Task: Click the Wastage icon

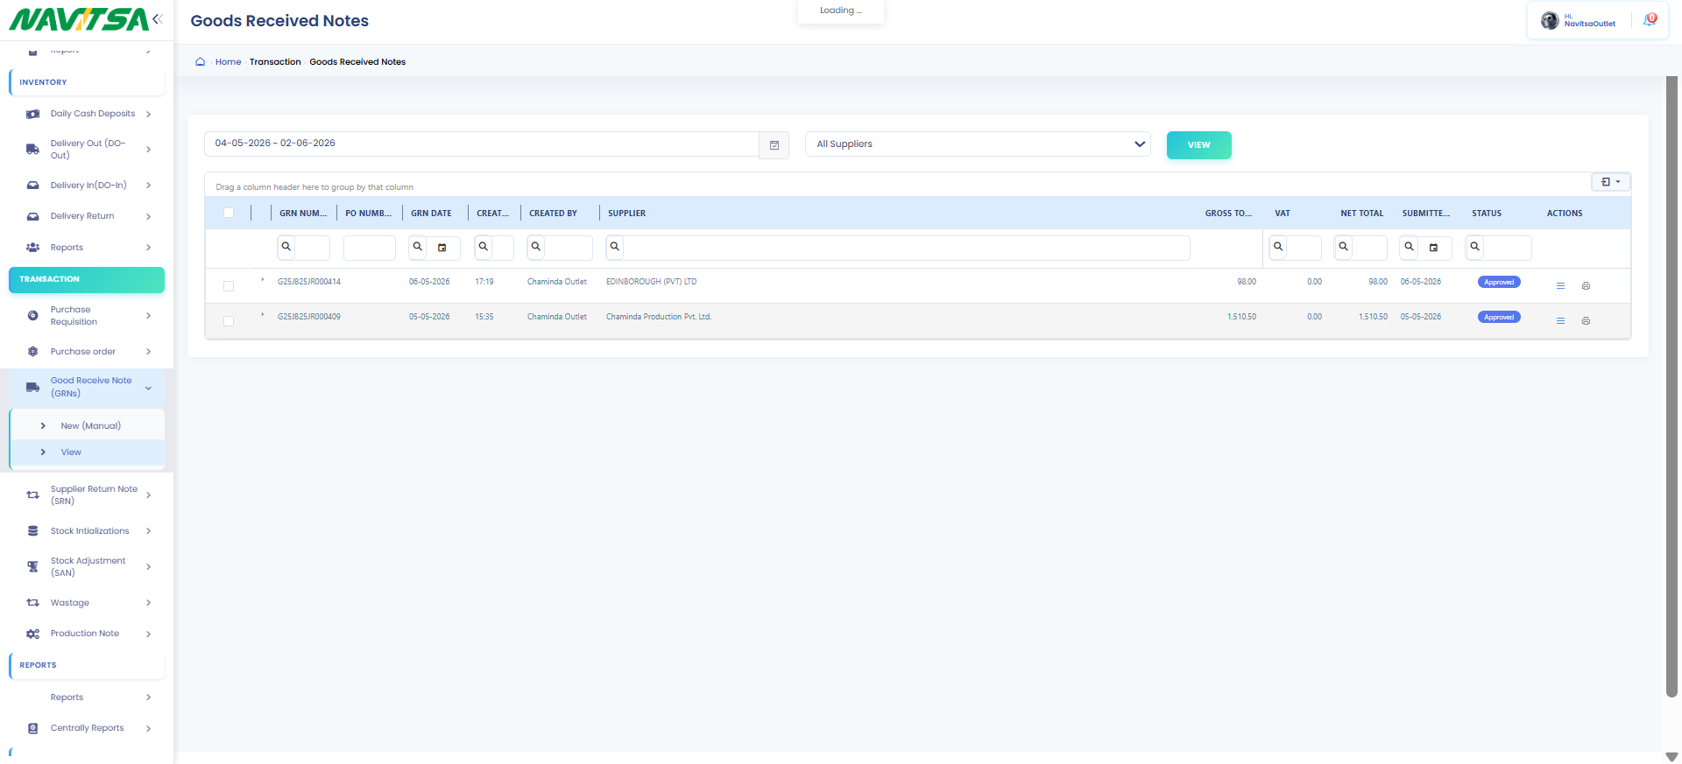Action: pos(32,603)
